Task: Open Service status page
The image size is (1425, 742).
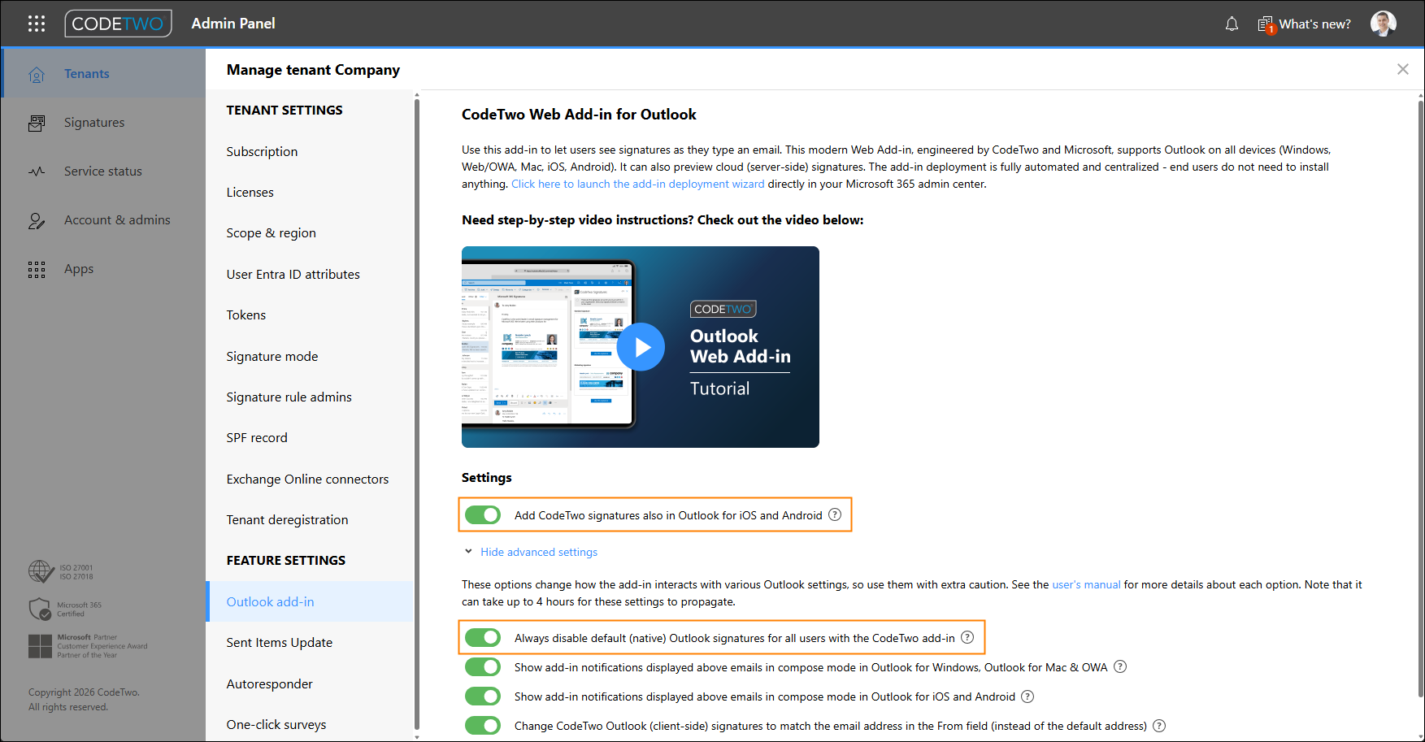Action: tap(104, 171)
